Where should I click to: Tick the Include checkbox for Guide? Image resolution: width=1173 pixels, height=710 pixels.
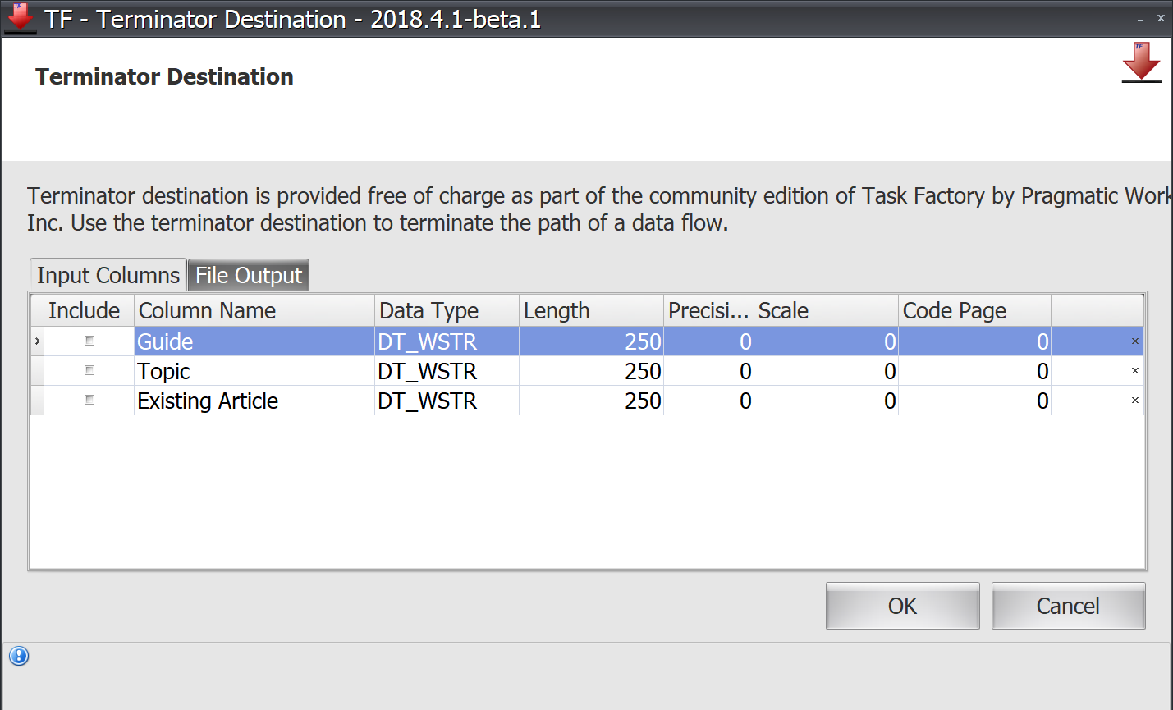(89, 341)
